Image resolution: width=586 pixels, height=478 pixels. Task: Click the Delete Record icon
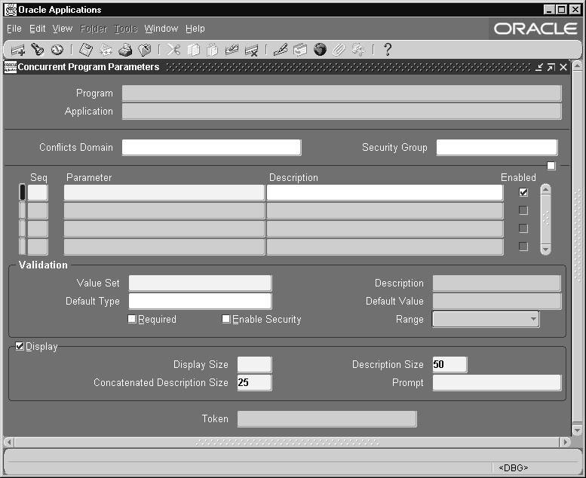pos(251,50)
